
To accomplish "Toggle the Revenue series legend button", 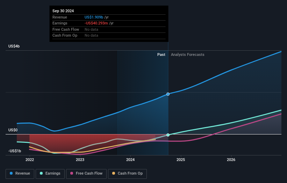I will point(20,173).
